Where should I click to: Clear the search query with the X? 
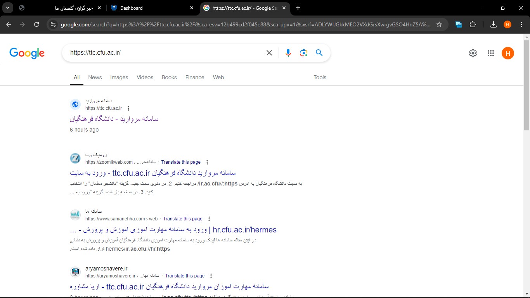coord(269,53)
